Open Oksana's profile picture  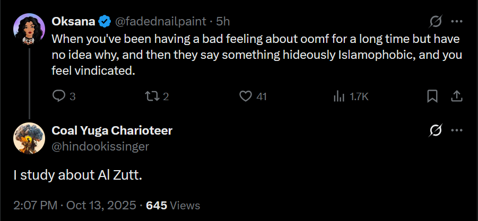[29, 29]
